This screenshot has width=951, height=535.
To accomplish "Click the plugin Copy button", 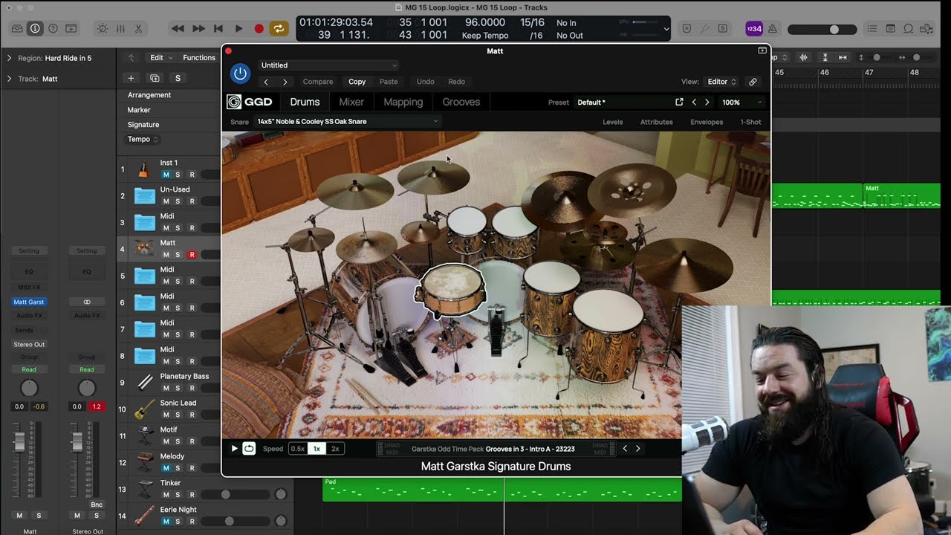I will [357, 82].
